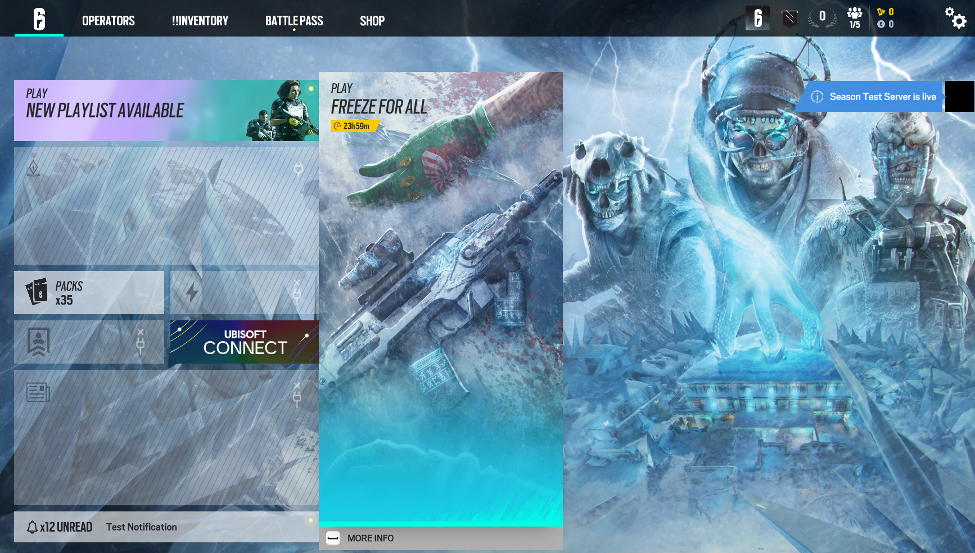Play the FREEZE FOR ALL event card
975x553 pixels.
click(441, 299)
